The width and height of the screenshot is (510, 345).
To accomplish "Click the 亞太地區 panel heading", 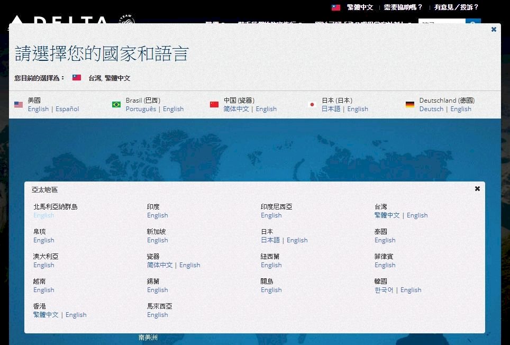I will click(44, 189).
